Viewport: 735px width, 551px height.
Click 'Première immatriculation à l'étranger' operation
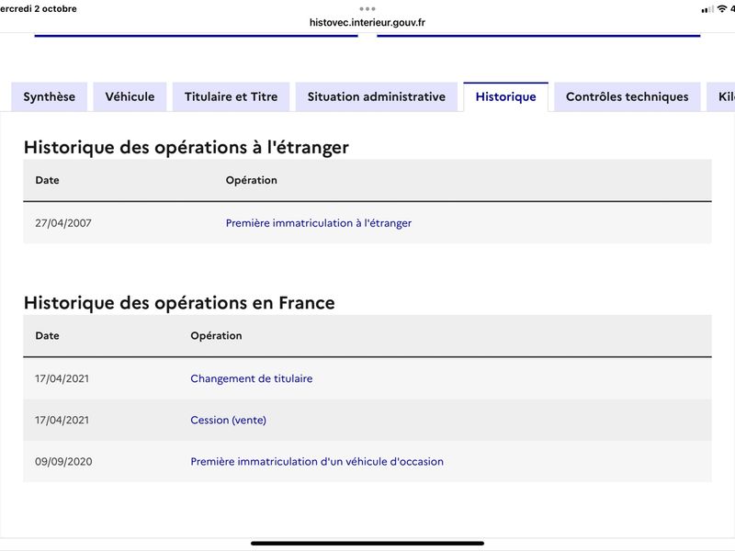pos(319,223)
